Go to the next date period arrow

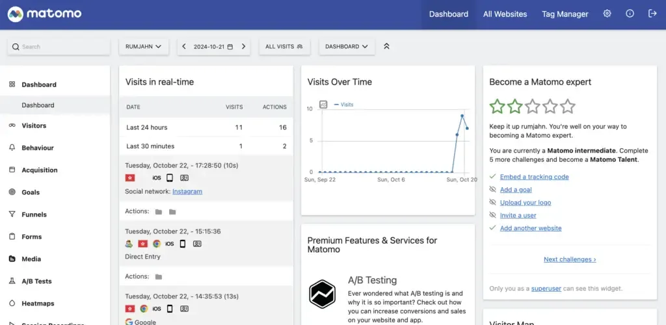click(x=243, y=47)
